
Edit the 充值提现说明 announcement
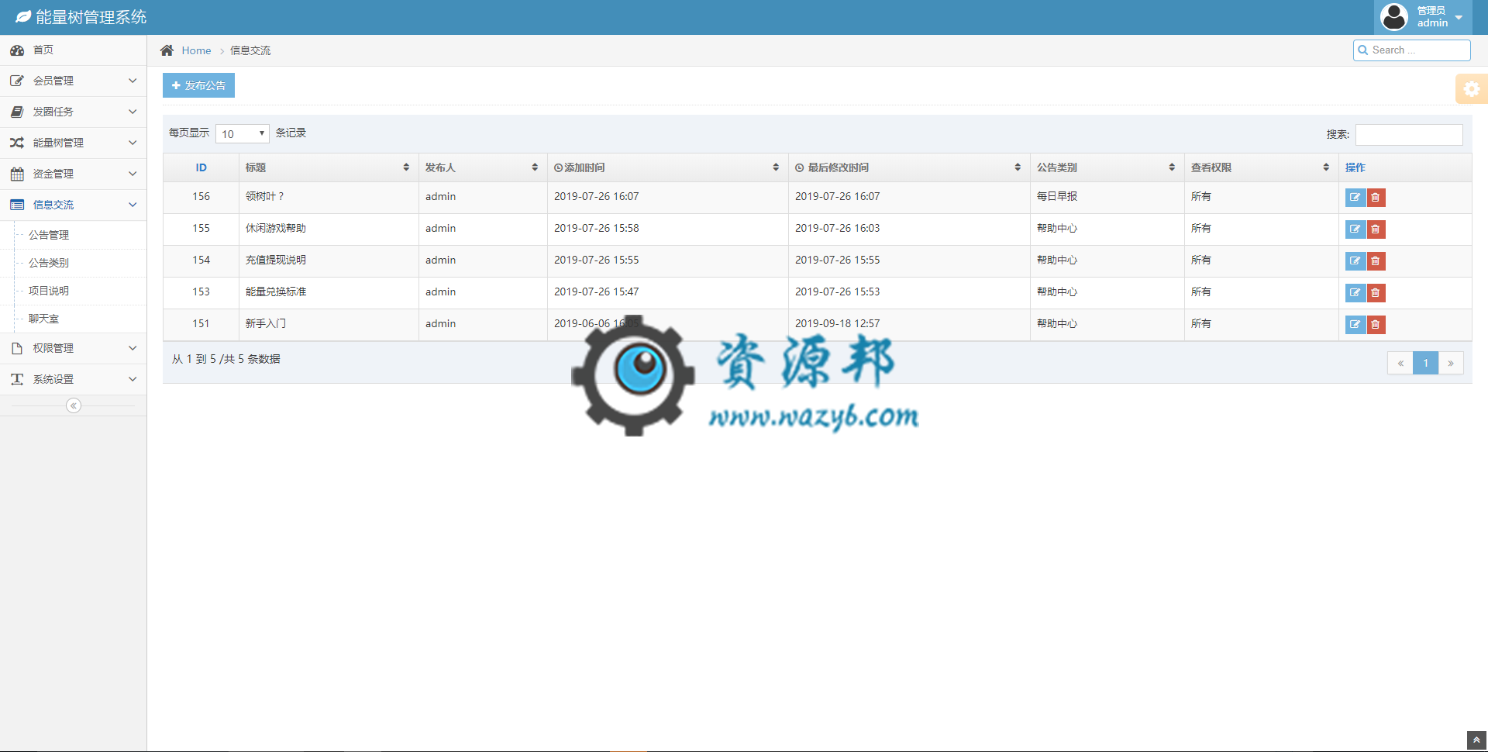[x=1355, y=261]
